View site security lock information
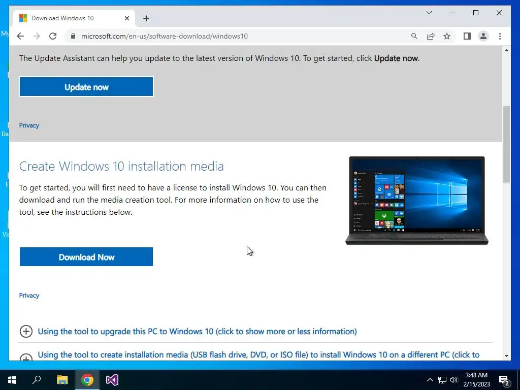 (x=73, y=36)
